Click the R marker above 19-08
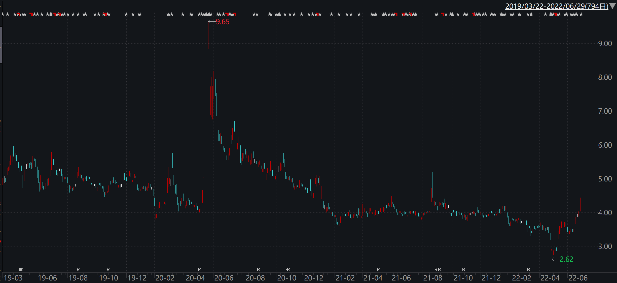 click(x=78, y=269)
